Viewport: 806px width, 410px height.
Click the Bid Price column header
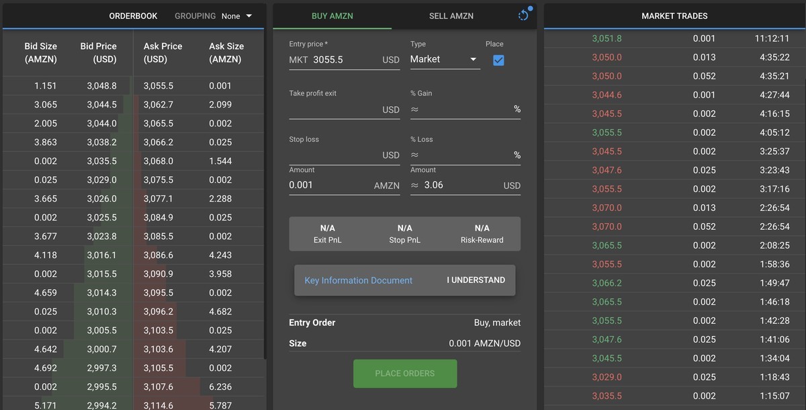pyautogui.click(x=98, y=52)
